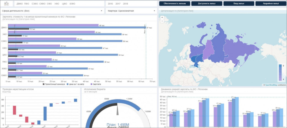Open the Аварийное жильё section
287x128 pixels.
(270, 4)
